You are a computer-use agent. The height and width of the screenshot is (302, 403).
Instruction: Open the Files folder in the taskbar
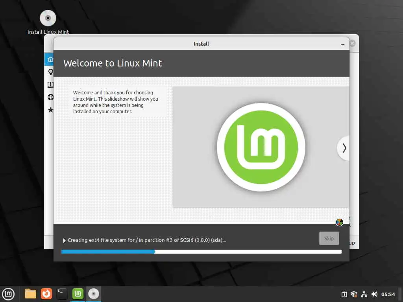tap(31, 294)
